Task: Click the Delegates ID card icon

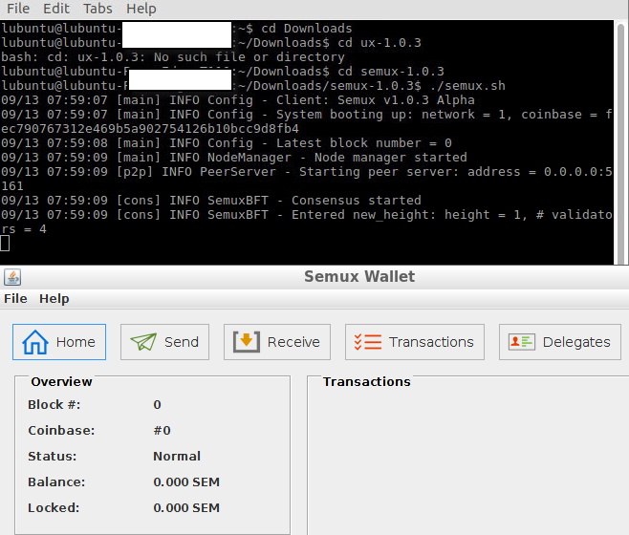Action: (522, 342)
